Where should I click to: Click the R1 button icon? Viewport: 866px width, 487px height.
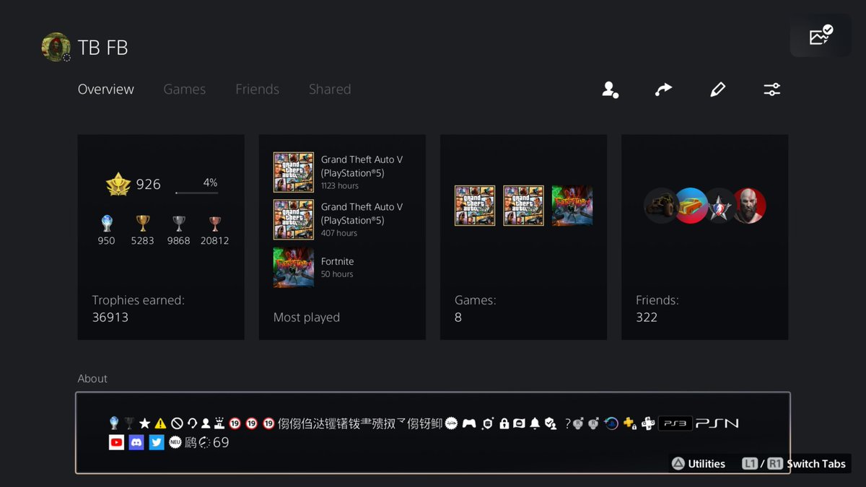(775, 464)
